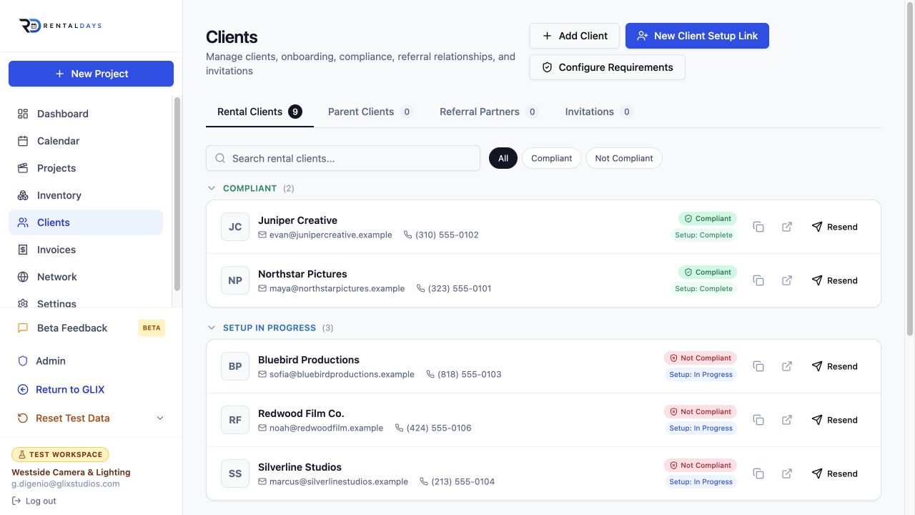Collapse the Setup In Progress group
This screenshot has height=515, width=915.
(211, 328)
